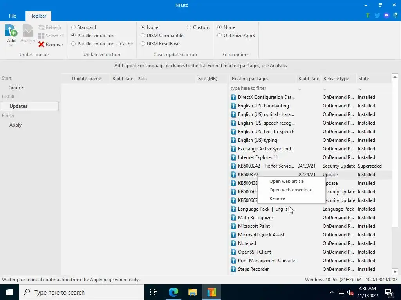
Task: Select the DISM Compatible radio button
Action: (143, 36)
